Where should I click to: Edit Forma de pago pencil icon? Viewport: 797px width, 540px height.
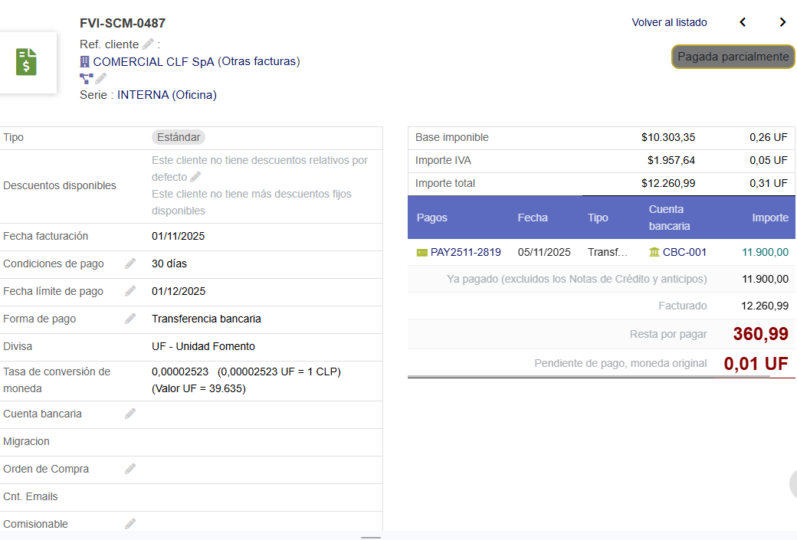pos(130,319)
